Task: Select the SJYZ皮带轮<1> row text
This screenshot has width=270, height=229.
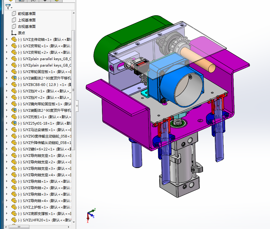Action: [44, 46]
